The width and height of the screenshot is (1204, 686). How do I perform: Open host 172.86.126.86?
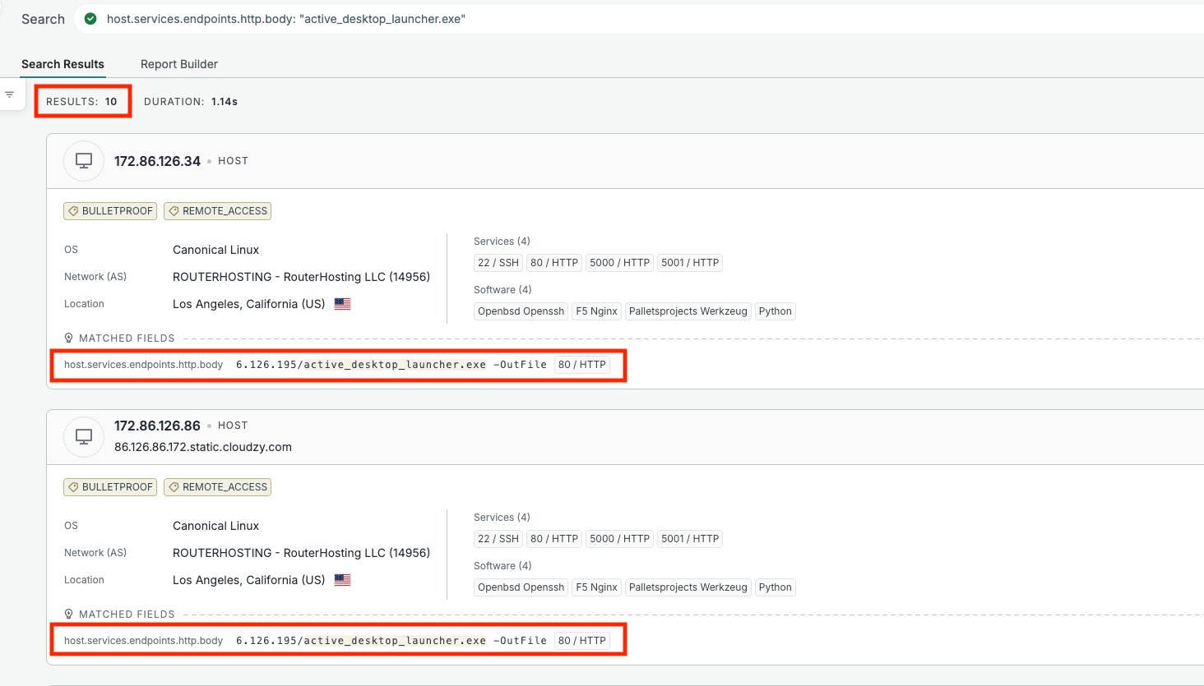[x=157, y=426]
